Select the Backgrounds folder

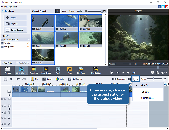click(x=15, y=47)
